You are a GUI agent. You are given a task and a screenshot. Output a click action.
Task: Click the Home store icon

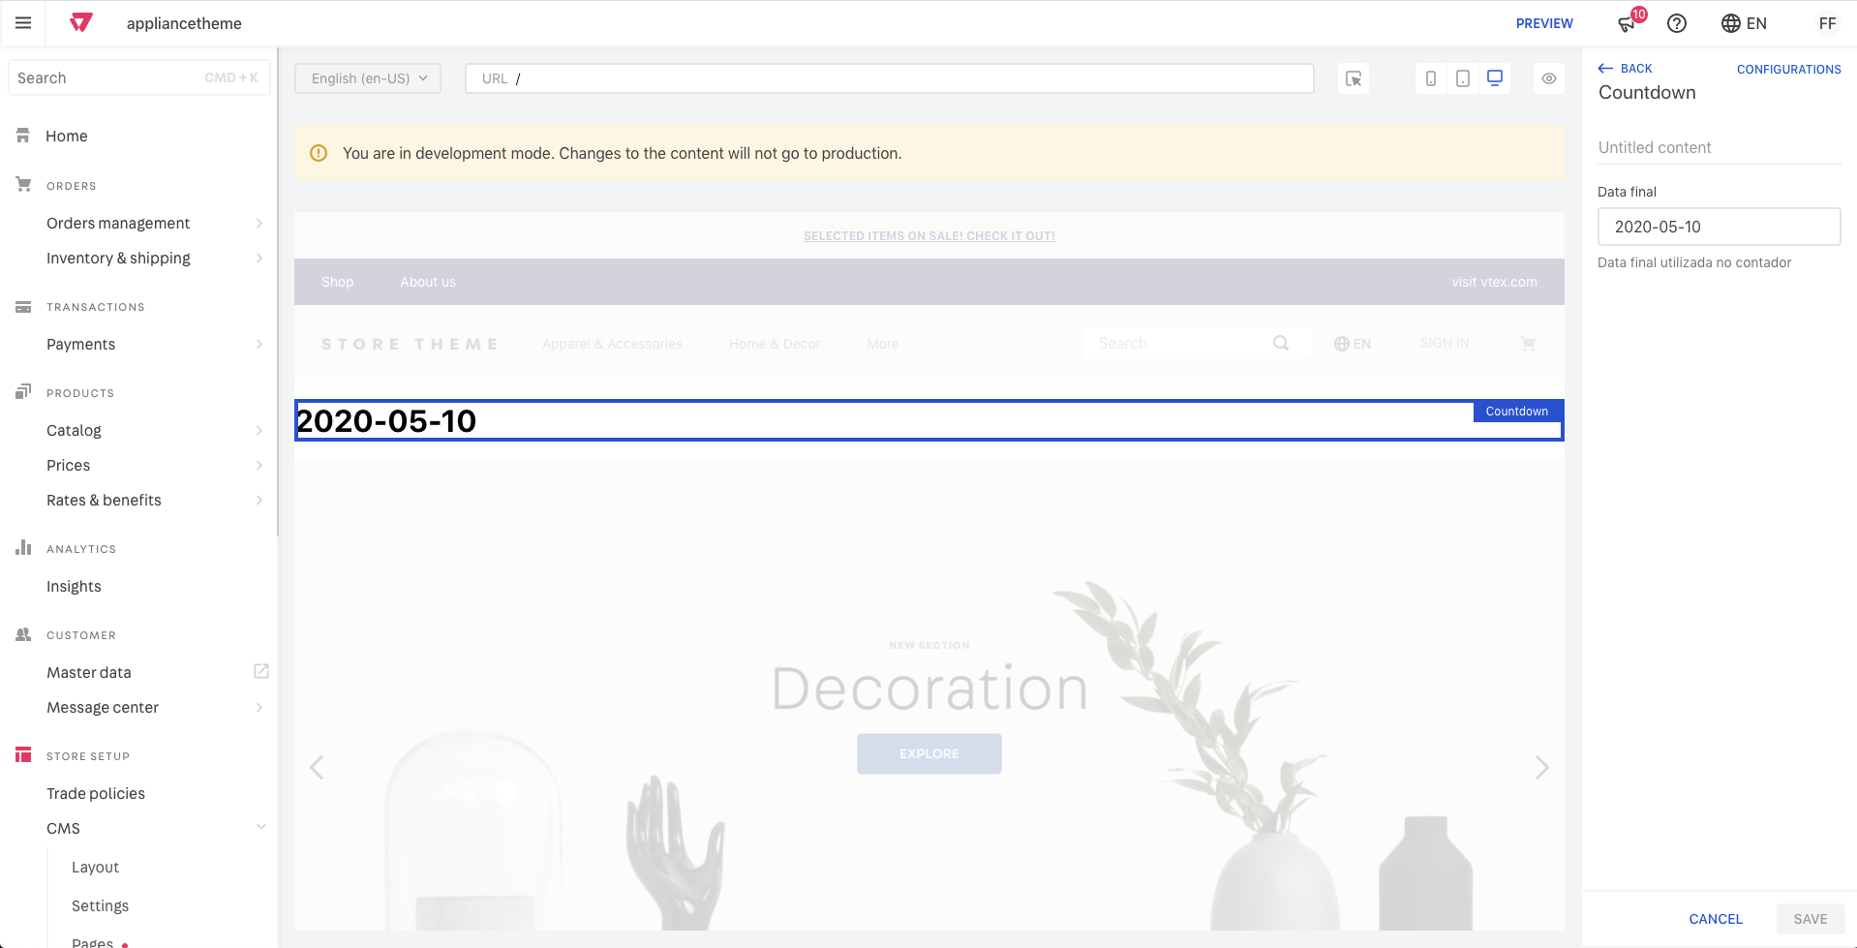[23, 136]
